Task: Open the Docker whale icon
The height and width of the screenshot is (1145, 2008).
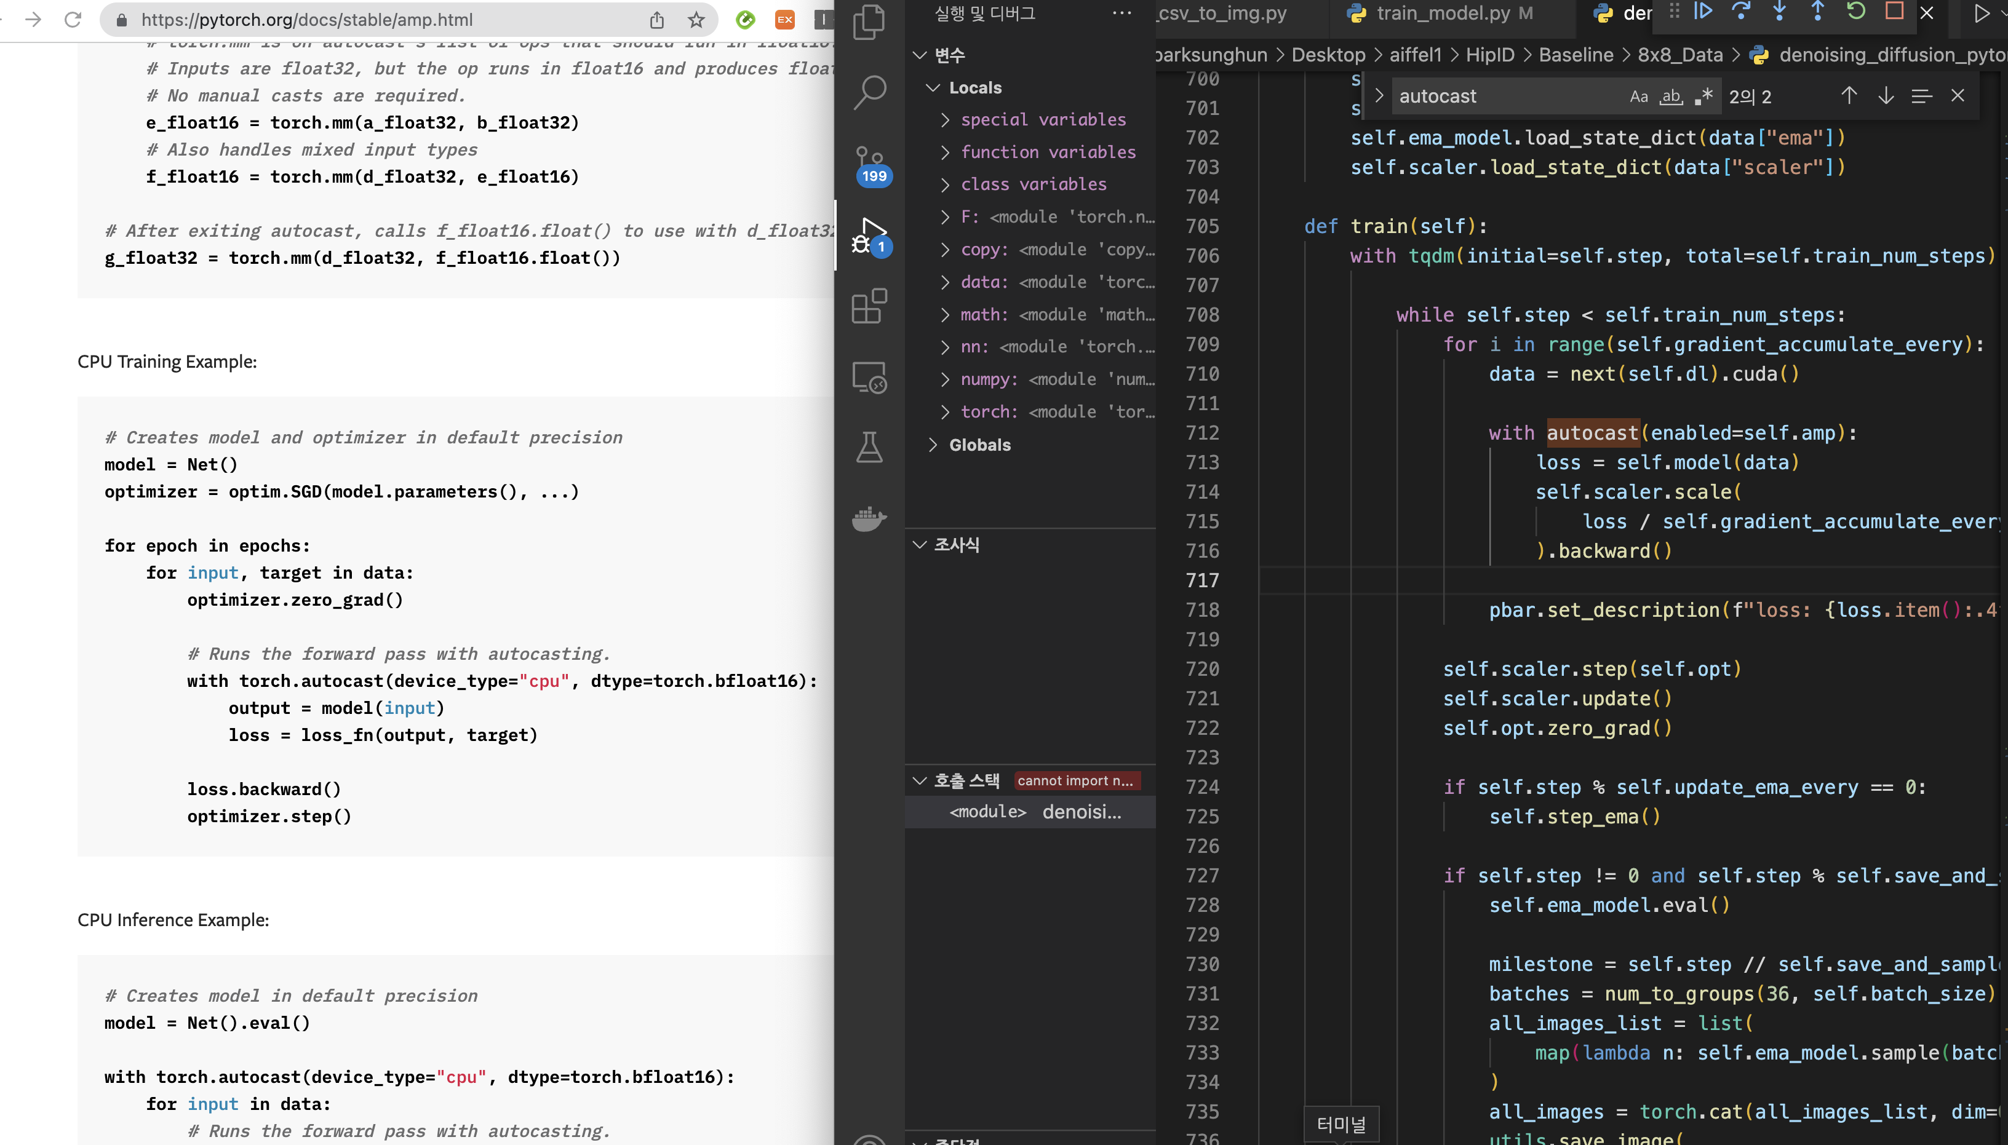Action: pos(869,517)
